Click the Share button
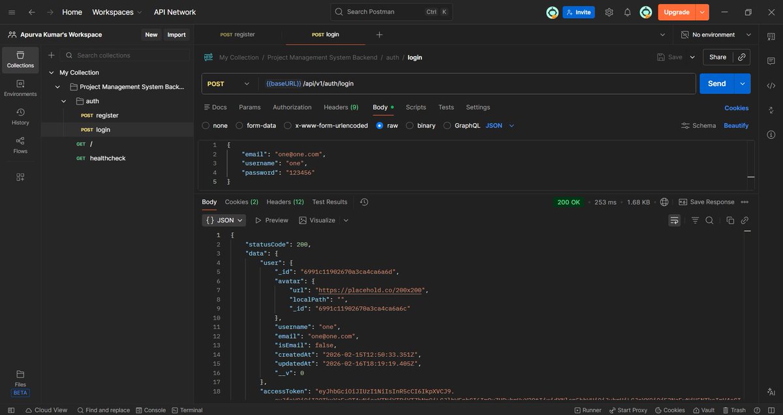783x415 pixels. (x=718, y=57)
